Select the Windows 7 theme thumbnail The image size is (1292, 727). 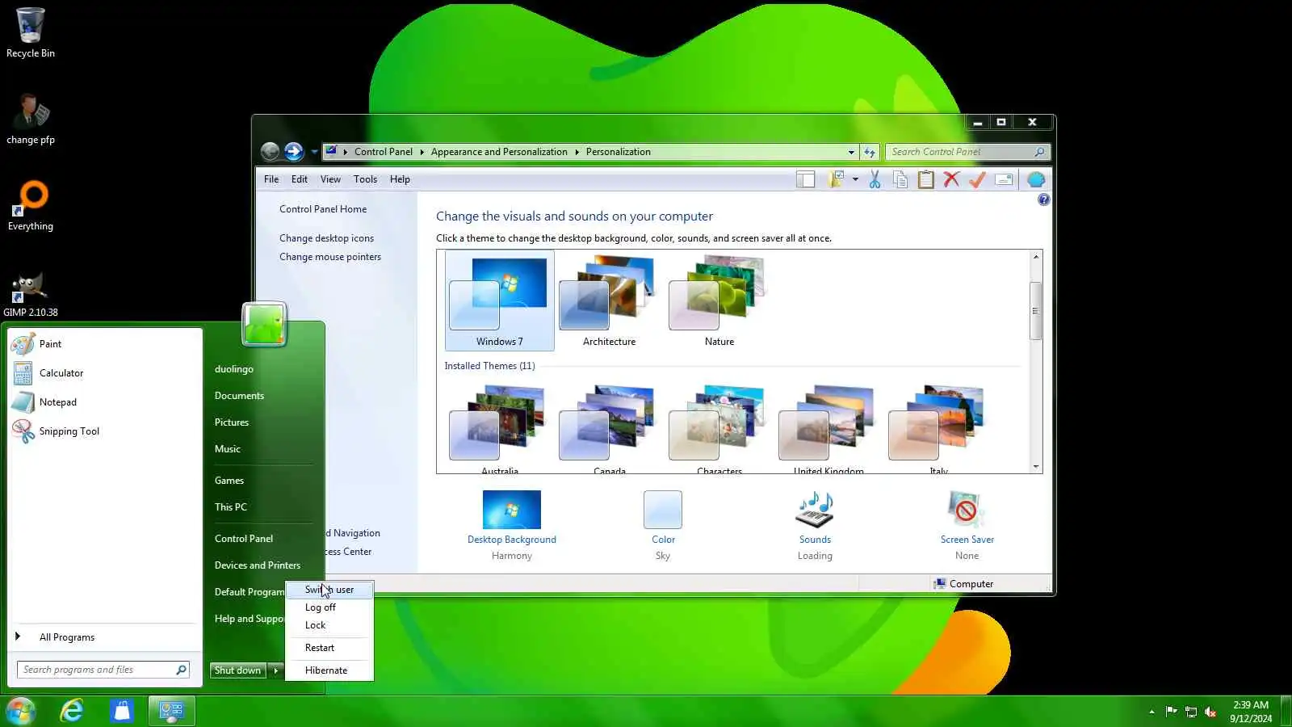coord(499,300)
